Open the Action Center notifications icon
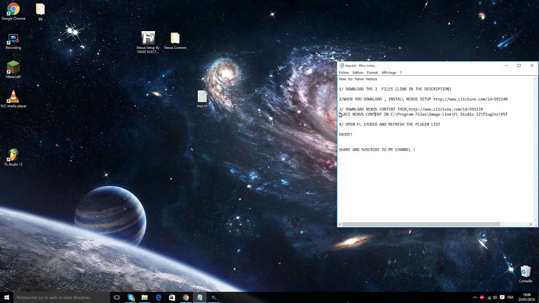The width and height of the screenshot is (539, 303). [x=502, y=298]
